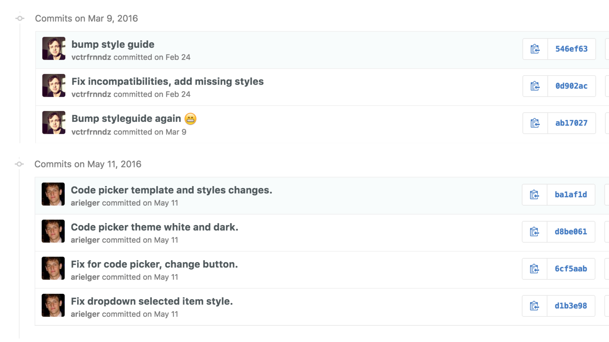This screenshot has width=609, height=342.
Task: Open 'Fix incompatibilities, add missing styles' commit
Action: pyautogui.click(x=167, y=81)
